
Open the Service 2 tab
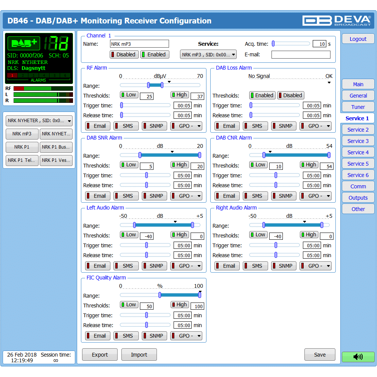click(358, 130)
